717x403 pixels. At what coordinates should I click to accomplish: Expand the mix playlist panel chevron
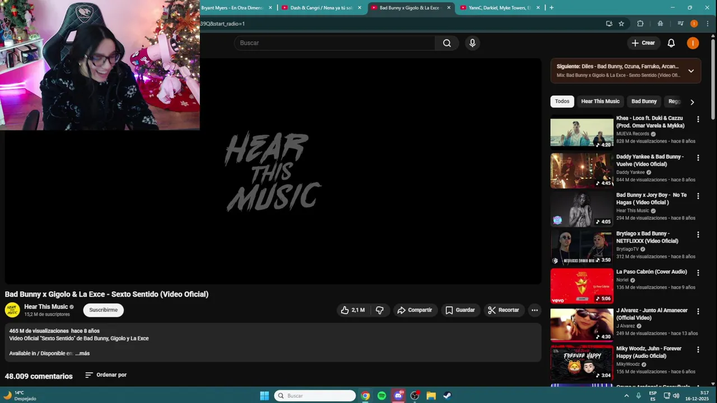[691, 71]
